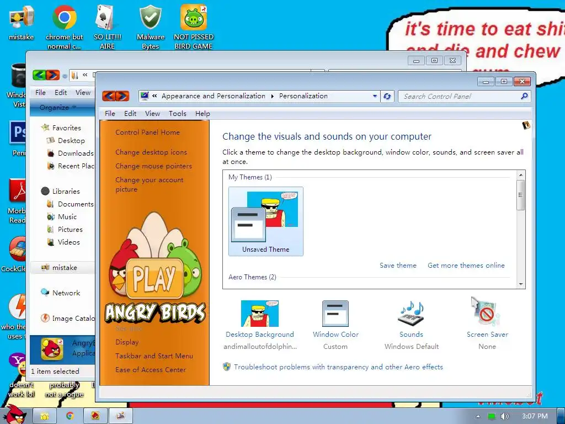Image resolution: width=565 pixels, height=424 pixels.
Task: Click Personalization window back arrow
Action: tap(109, 96)
